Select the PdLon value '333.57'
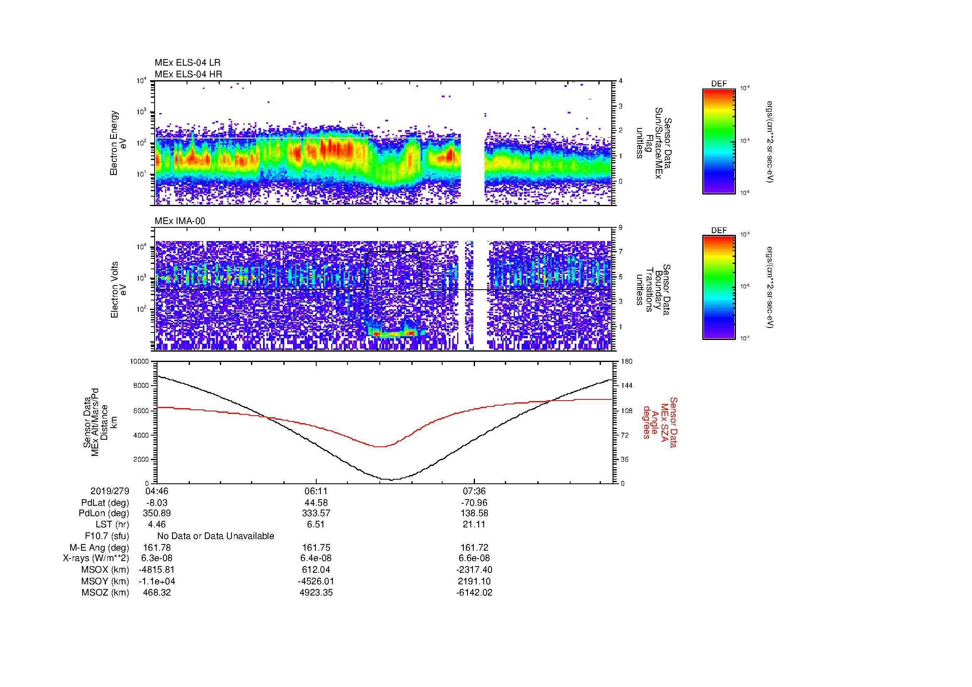This screenshot has height=687, width=972. click(316, 513)
